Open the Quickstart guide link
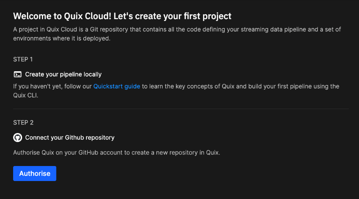The image size is (359, 199). [117, 86]
